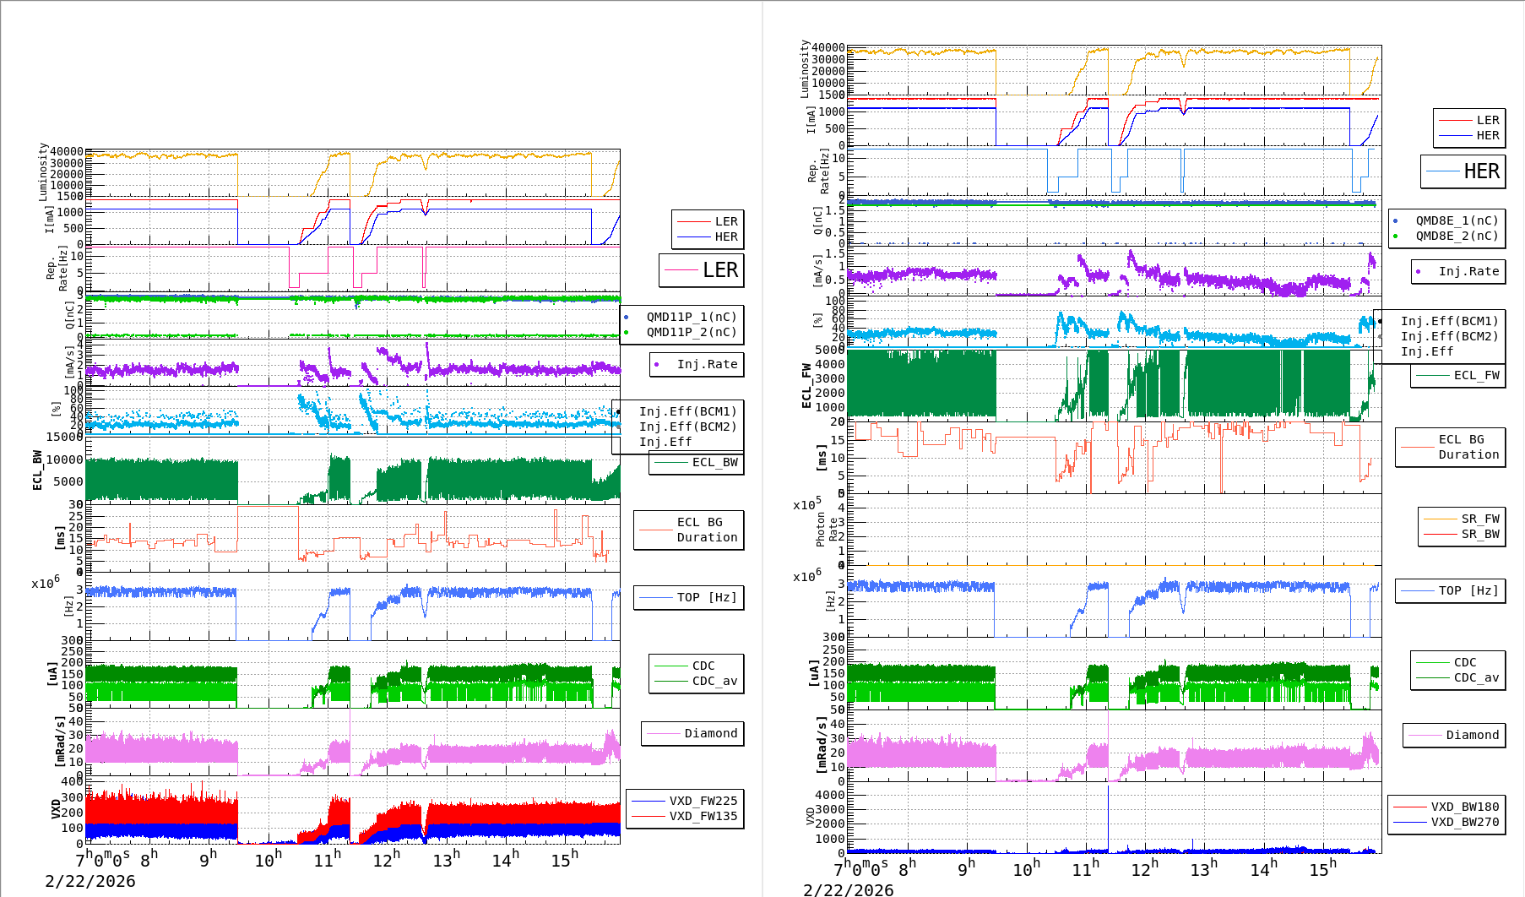
Task: Click the TOP [Hz] legend in the left panel
Action: coord(689,597)
